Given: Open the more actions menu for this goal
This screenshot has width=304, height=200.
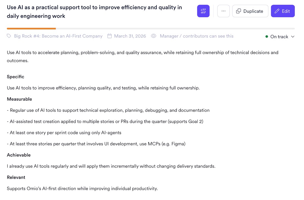Looking at the screenshot, I should click(x=223, y=11).
